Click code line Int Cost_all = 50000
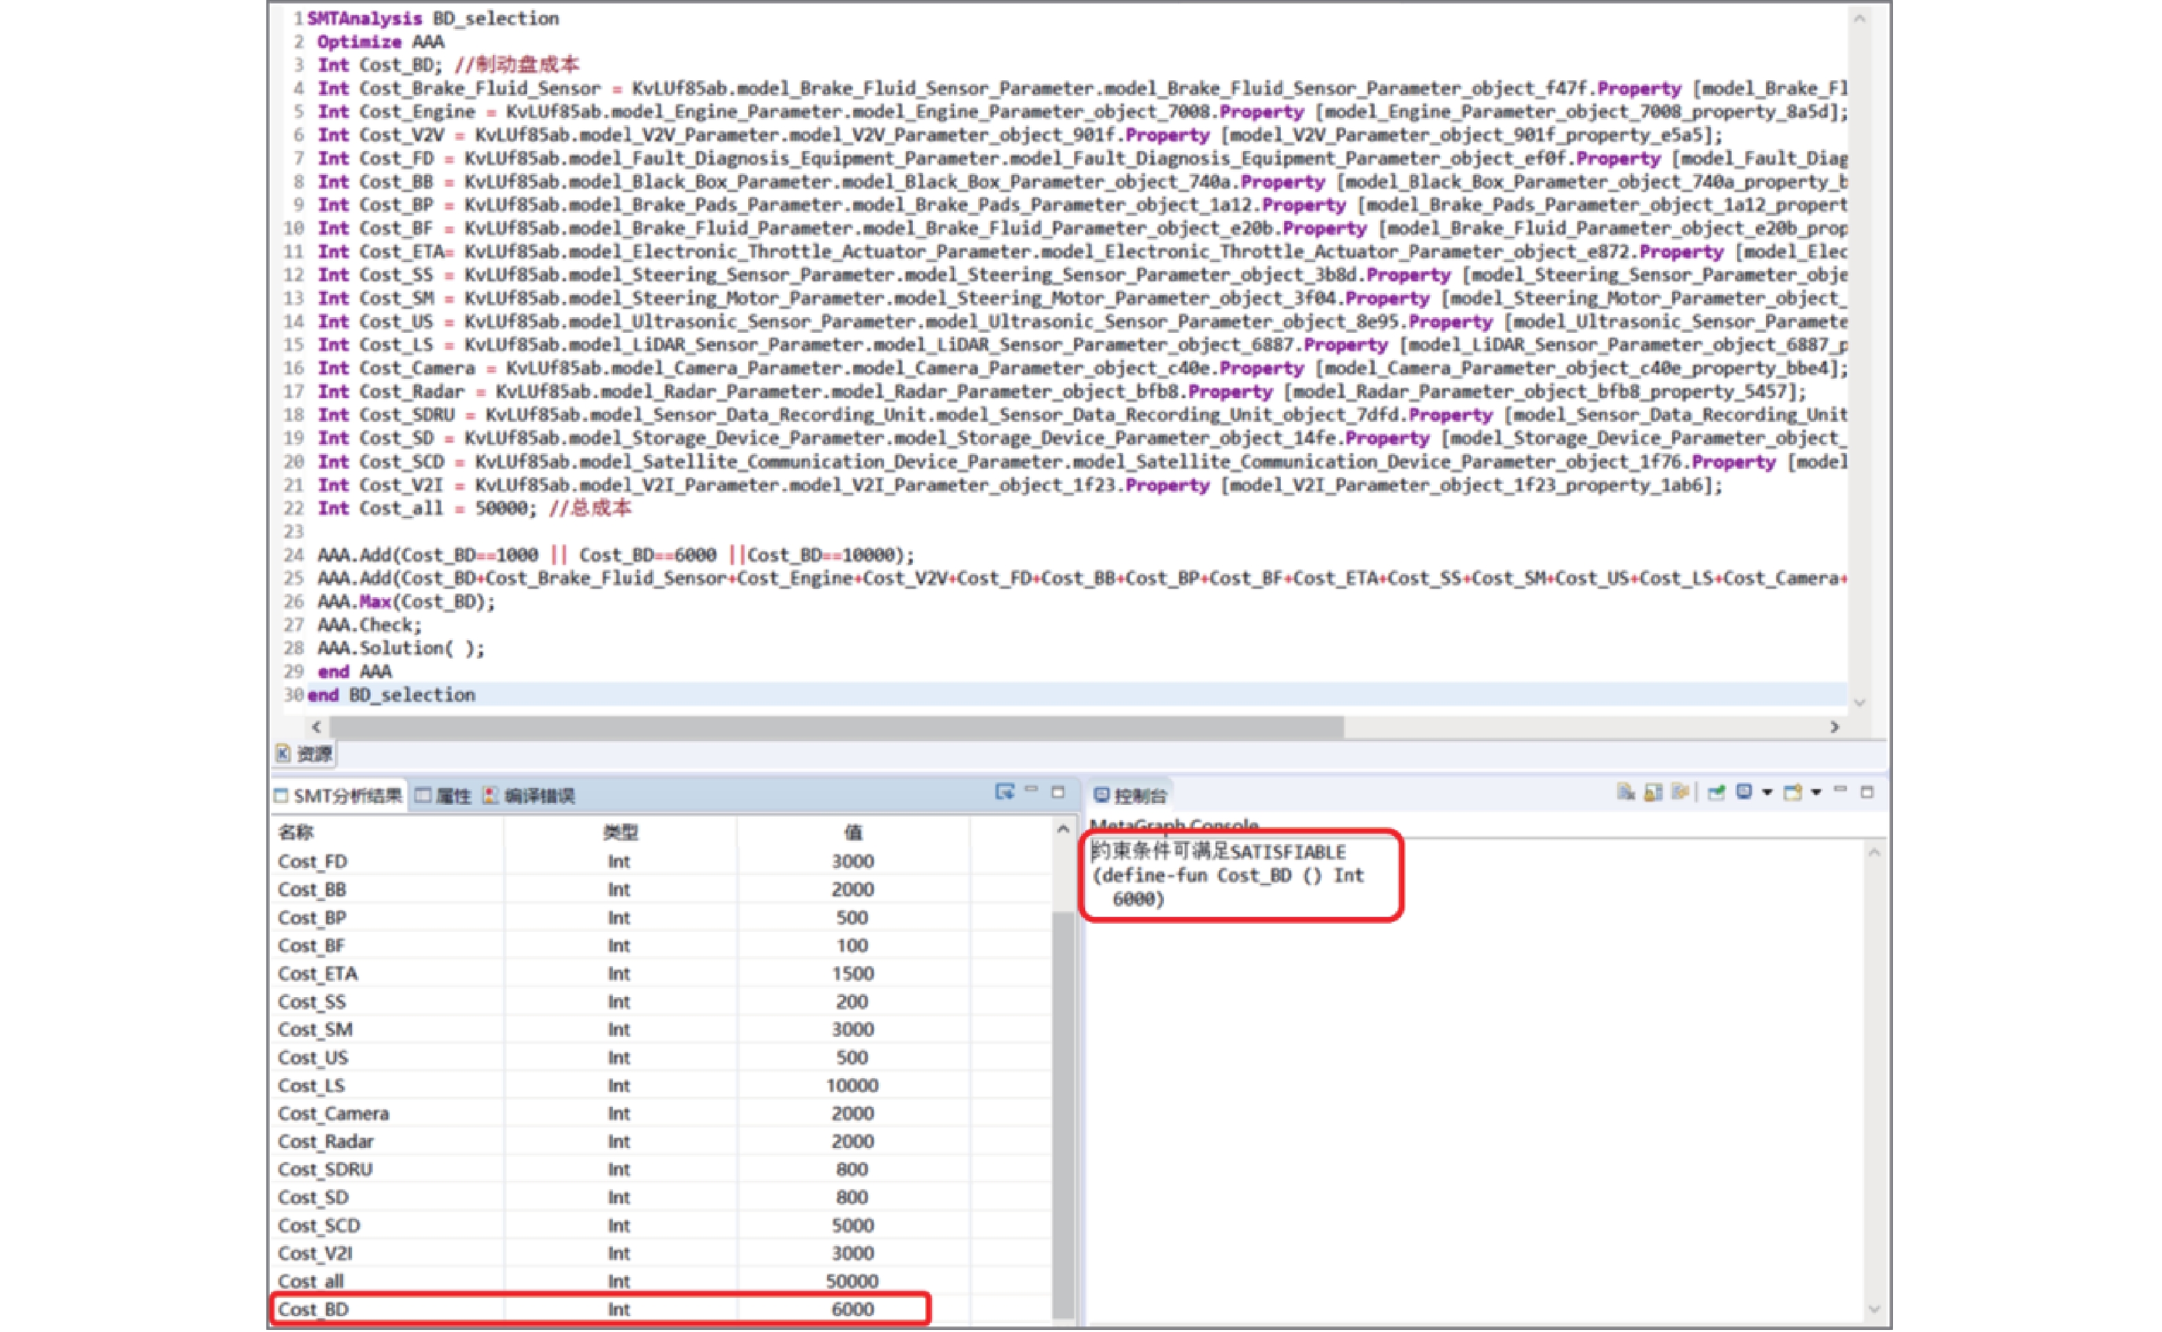 tap(426, 509)
